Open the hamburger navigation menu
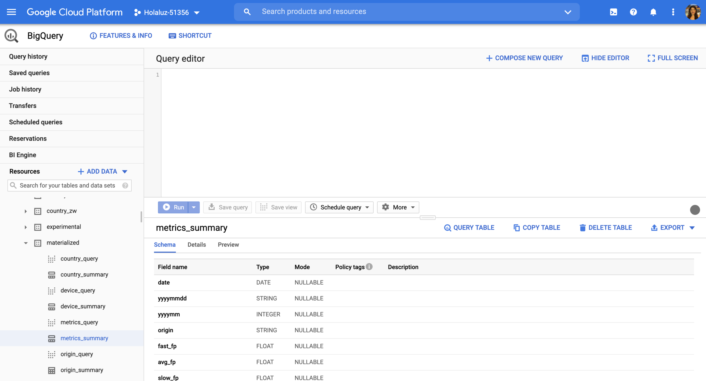The image size is (706, 381). tap(11, 12)
